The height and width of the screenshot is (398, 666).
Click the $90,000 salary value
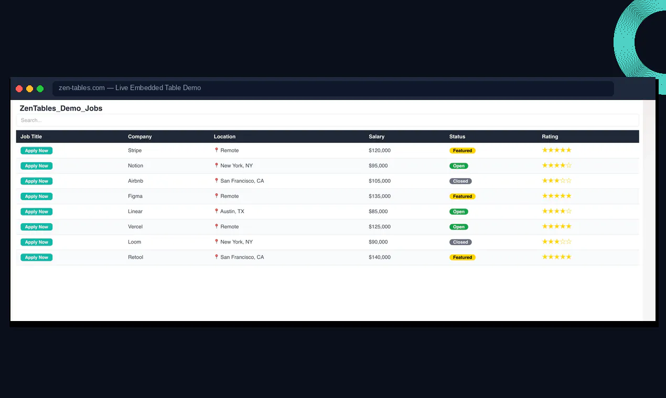(378, 241)
